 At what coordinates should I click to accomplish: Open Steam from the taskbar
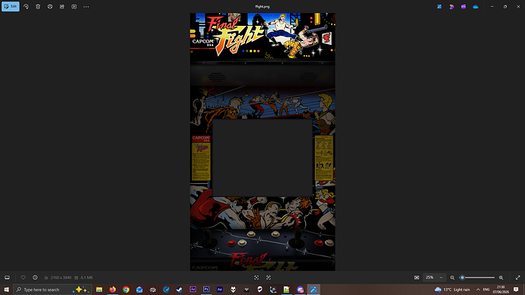click(x=180, y=290)
